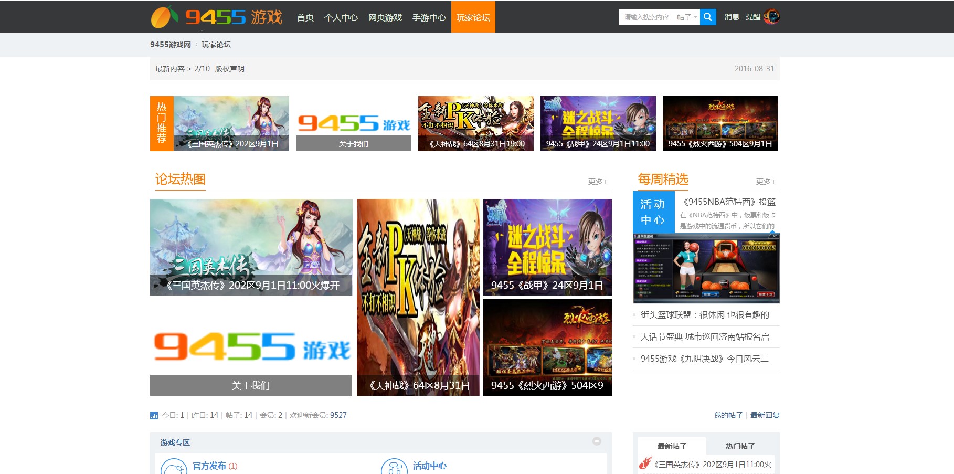Click the 游戏专区 section heading
The height and width of the screenshot is (474, 954).
[175, 443]
